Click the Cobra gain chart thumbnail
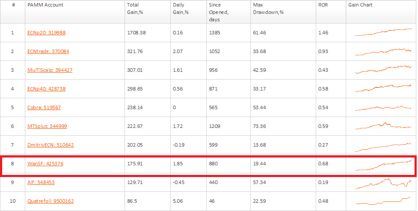This screenshot has height=211, width=418. point(383,107)
